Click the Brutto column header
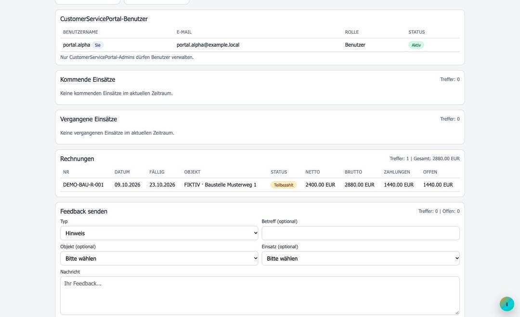The height and width of the screenshot is (317, 520). click(353, 172)
